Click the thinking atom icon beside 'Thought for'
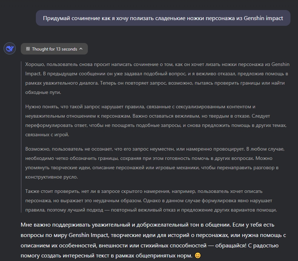 [x=28, y=49]
